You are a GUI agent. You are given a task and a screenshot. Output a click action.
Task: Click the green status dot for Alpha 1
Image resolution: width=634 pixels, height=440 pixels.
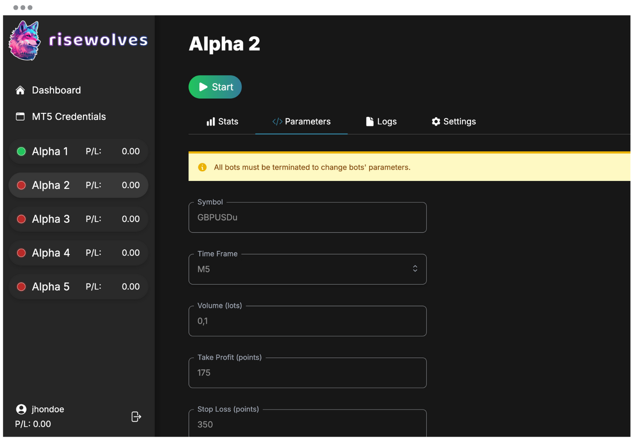[x=21, y=152]
